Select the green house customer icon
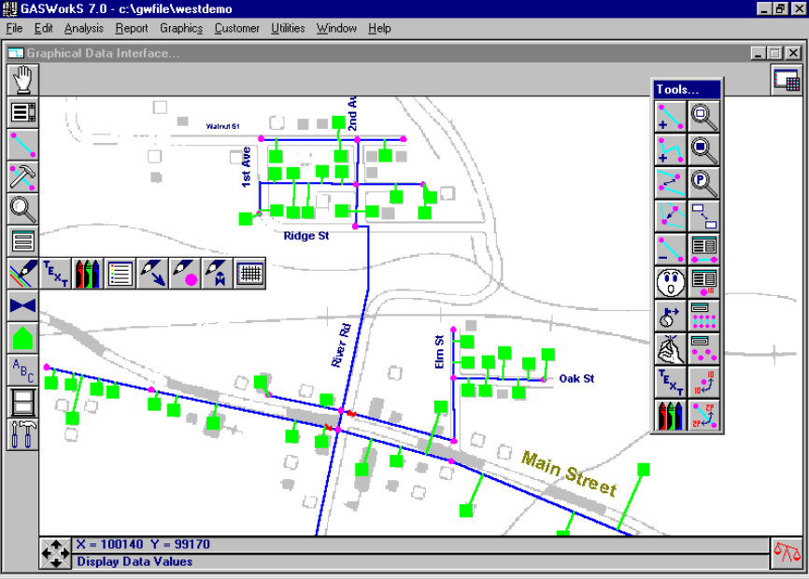809x579 pixels. tap(22, 337)
